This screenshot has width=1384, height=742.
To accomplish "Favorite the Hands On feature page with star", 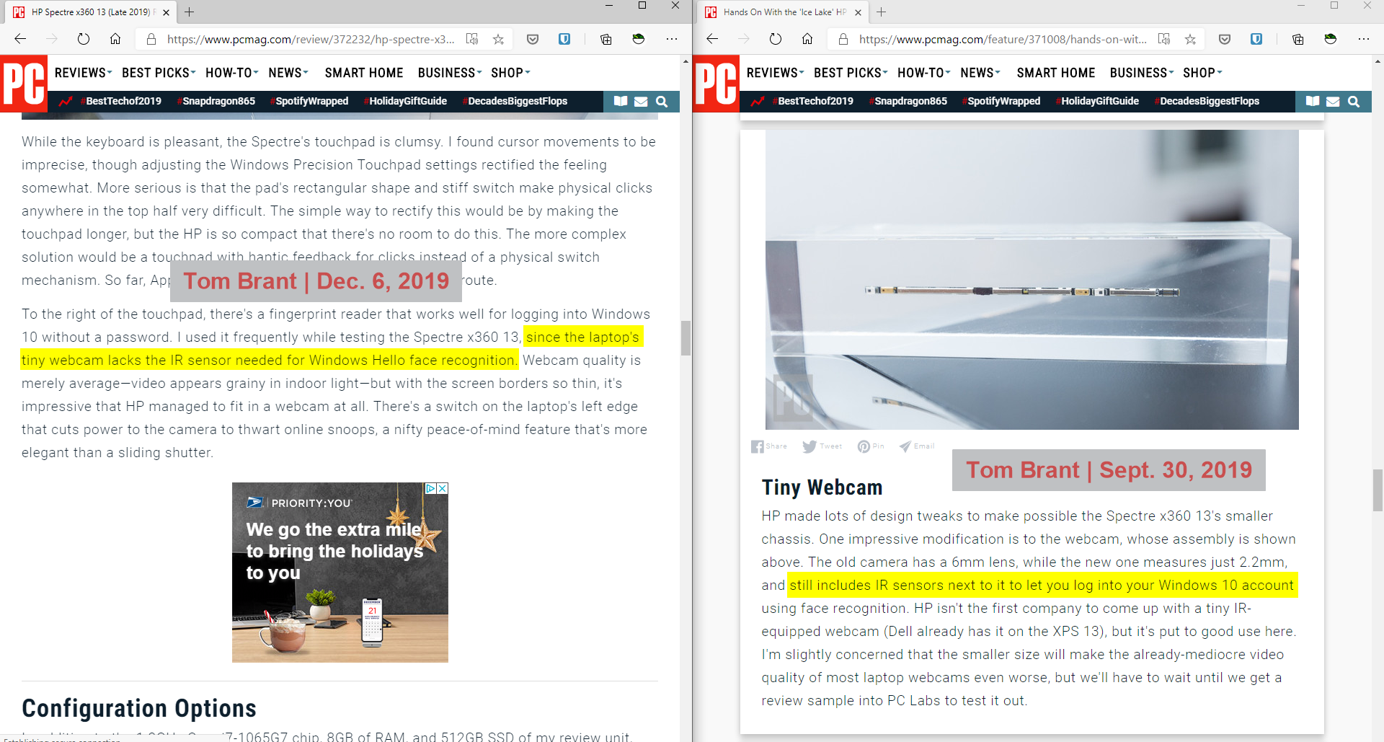I will click(x=1190, y=39).
